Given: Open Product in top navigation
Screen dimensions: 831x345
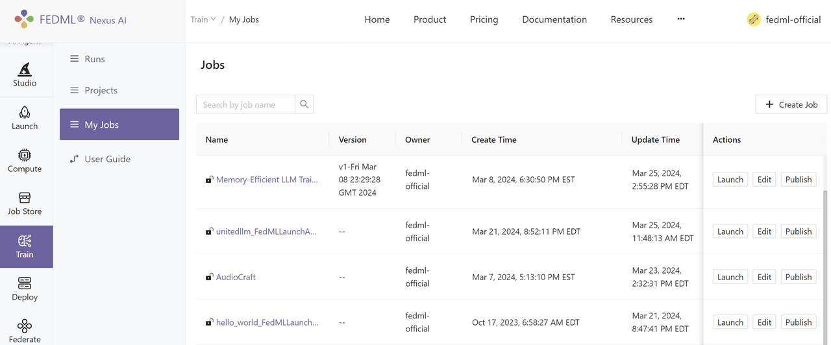Looking at the screenshot, I should click(430, 19).
